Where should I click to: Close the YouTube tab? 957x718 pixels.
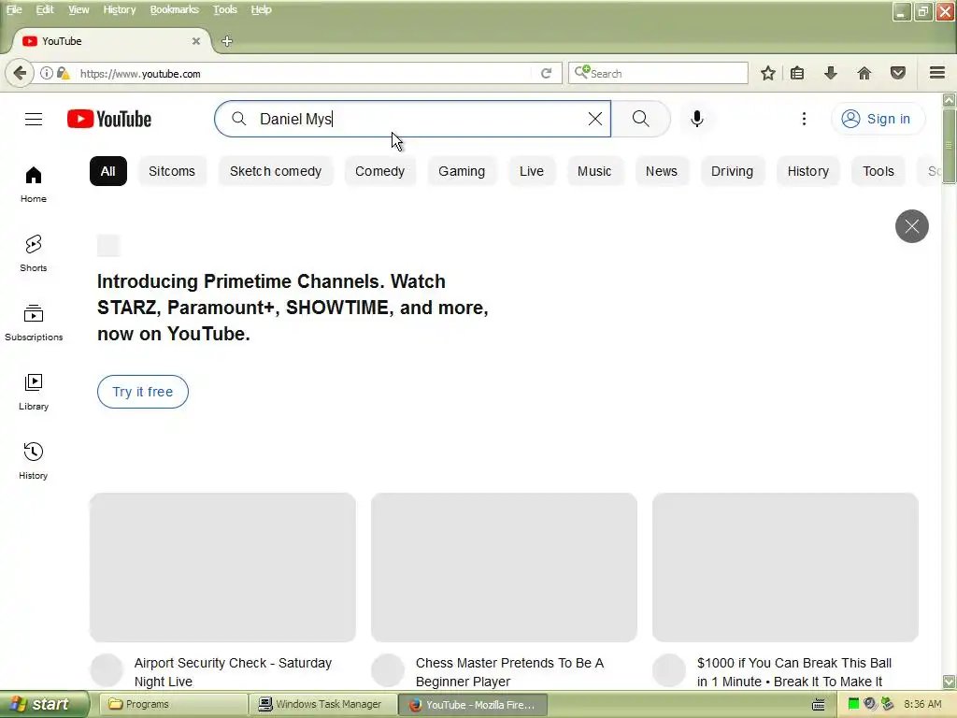tap(196, 41)
